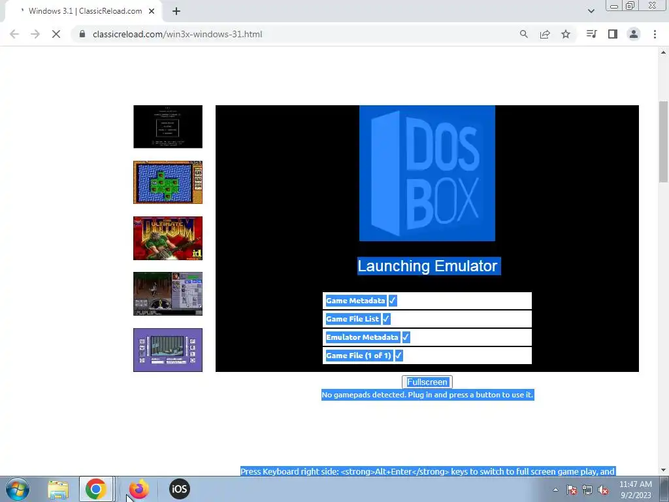This screenshot has height=502, width=669.
Task: Share this page
Action: coord(545,34)
